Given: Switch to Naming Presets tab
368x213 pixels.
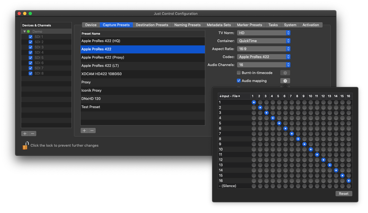Looking at the screenshot, I should pyautogui.click(x=187, y=25).
